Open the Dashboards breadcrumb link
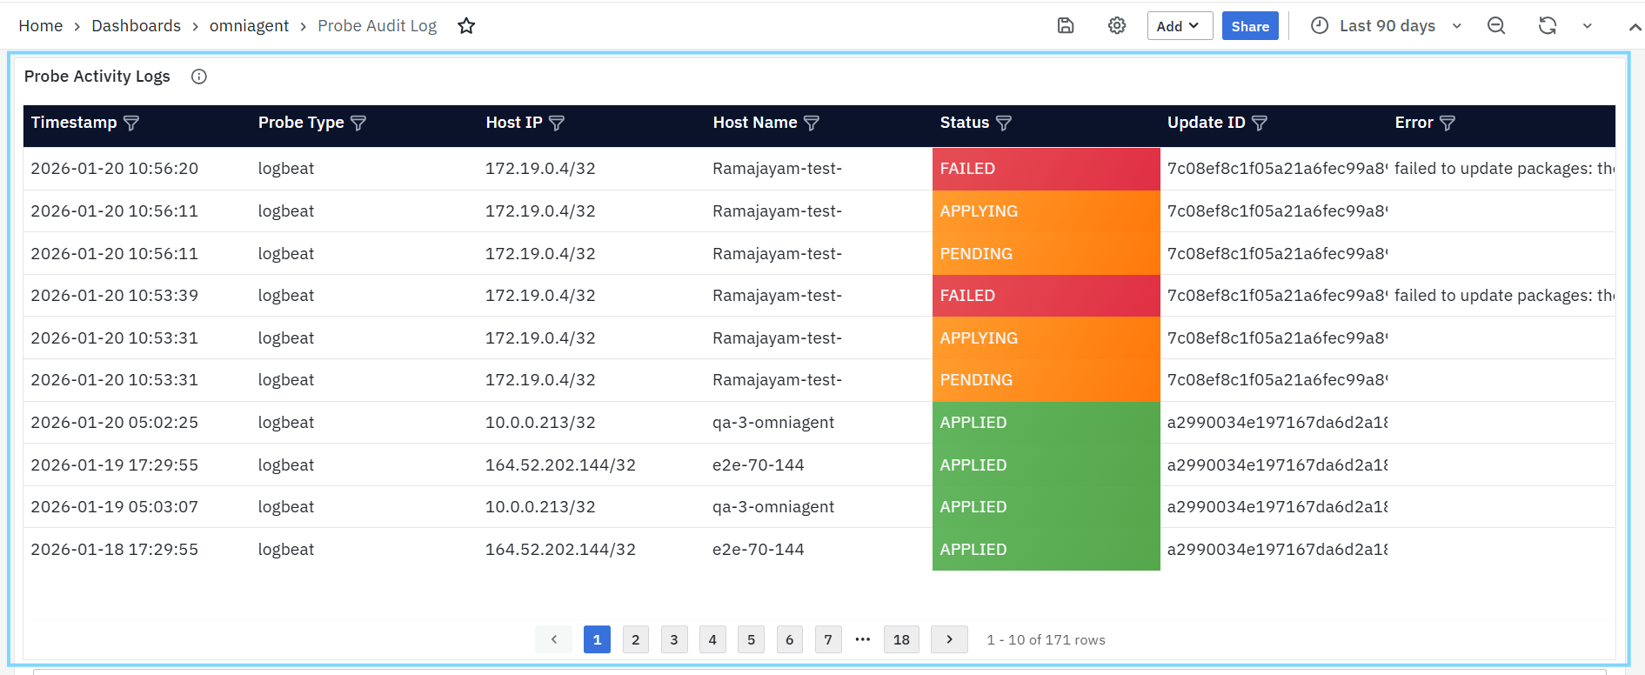The image size is (1645, 675). point(136,26)
